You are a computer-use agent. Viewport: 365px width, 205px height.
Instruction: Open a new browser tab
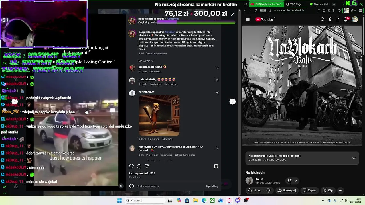pos(334,4)
